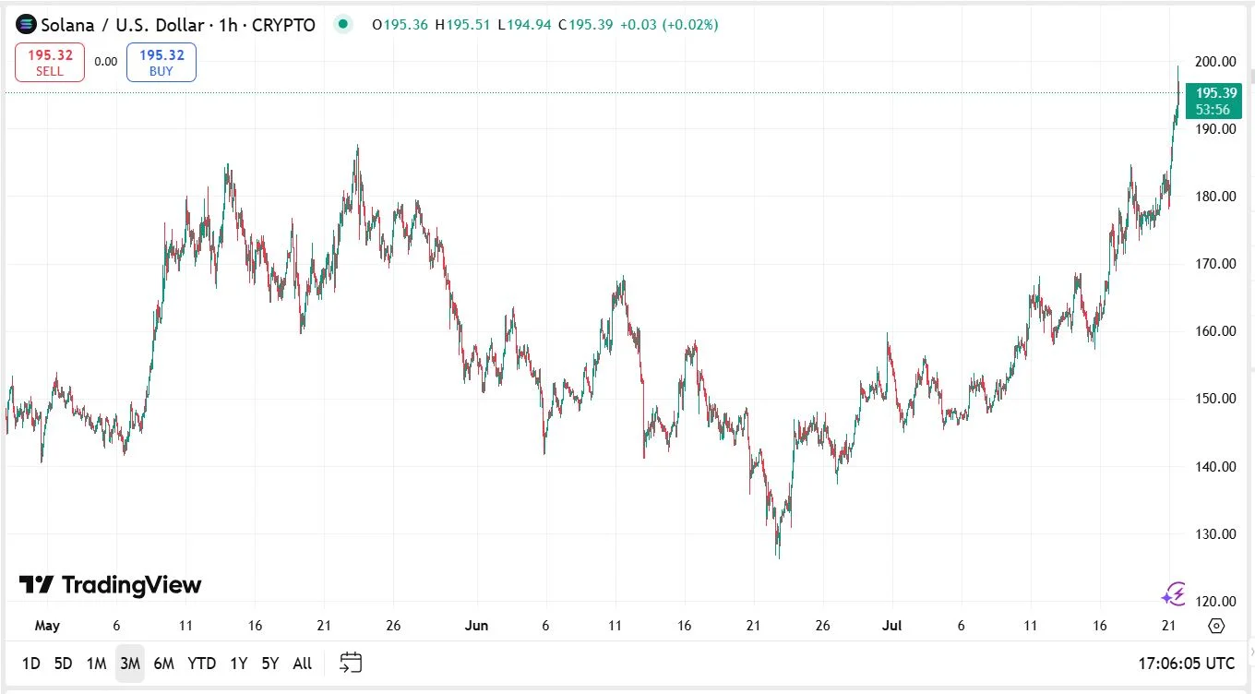
Task: Click the Jul label on the time axis
Action: pyautogui.click(x=892, y=626)
